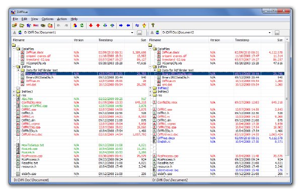Click the vertical scrollbar down arrow

(x=287, y=174)
